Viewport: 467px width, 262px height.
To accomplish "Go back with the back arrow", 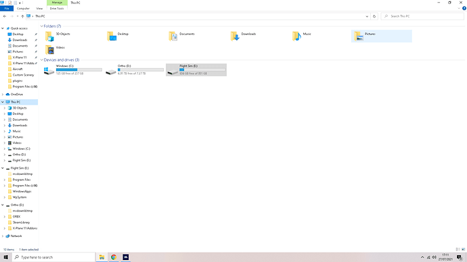I will click(5, 16).
